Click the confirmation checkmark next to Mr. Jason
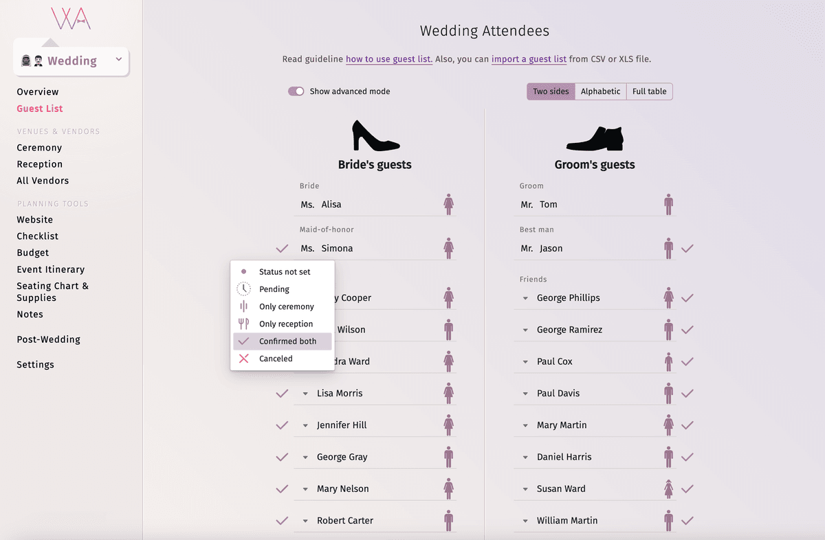 click(687, 248)
